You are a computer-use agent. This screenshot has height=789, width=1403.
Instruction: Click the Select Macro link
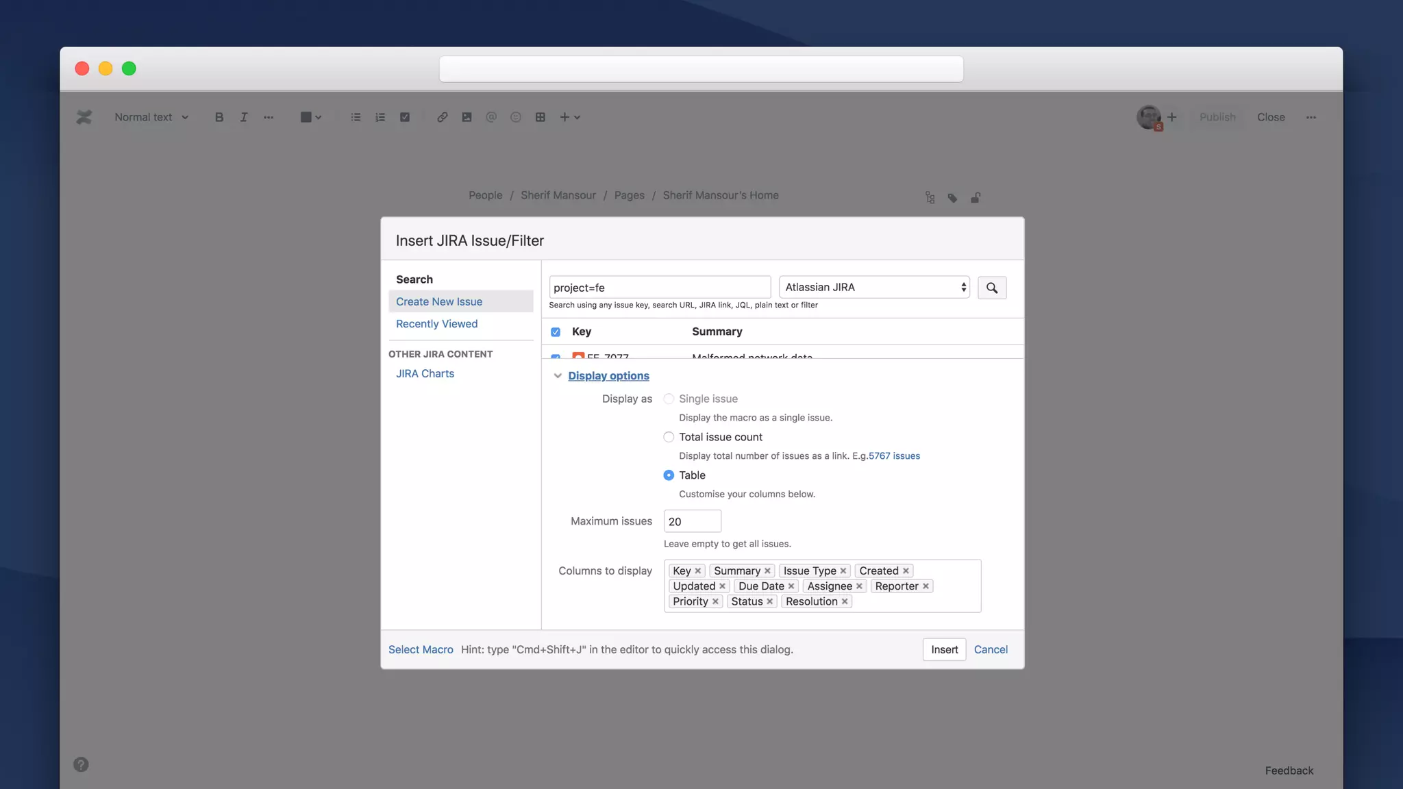pyautogui.click(x=421, y=649)
